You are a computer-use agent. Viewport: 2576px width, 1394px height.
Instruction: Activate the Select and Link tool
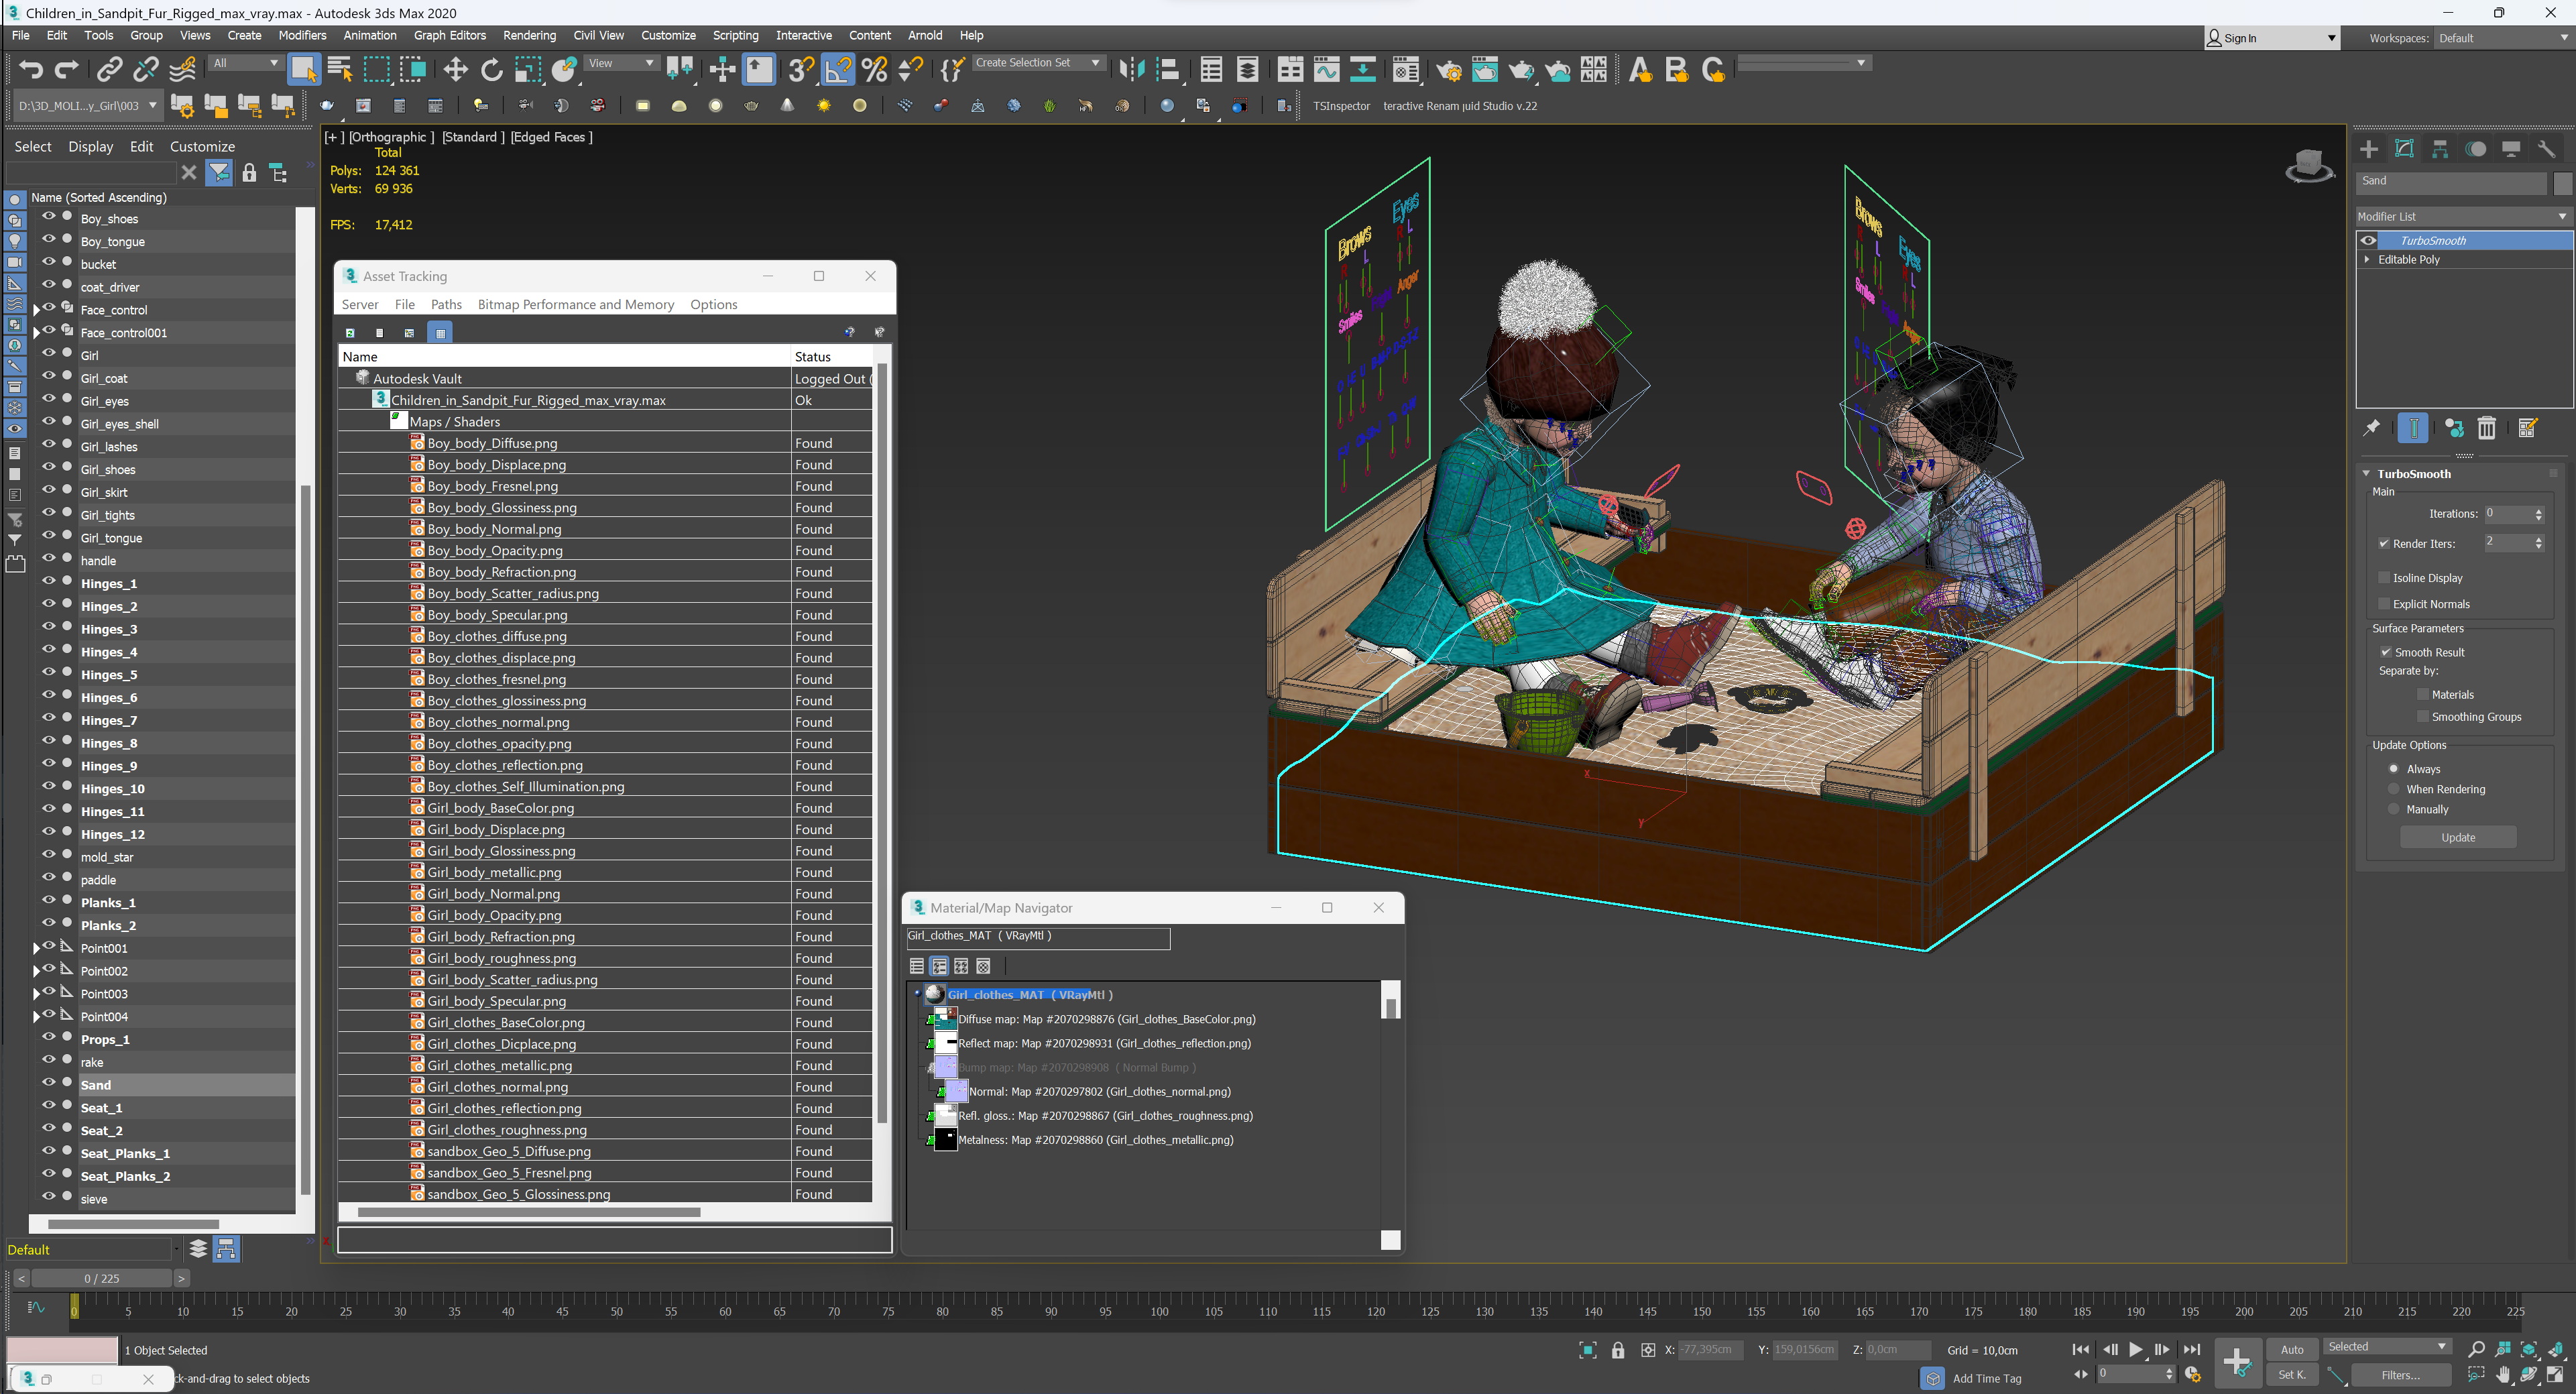tap(109, 69)
